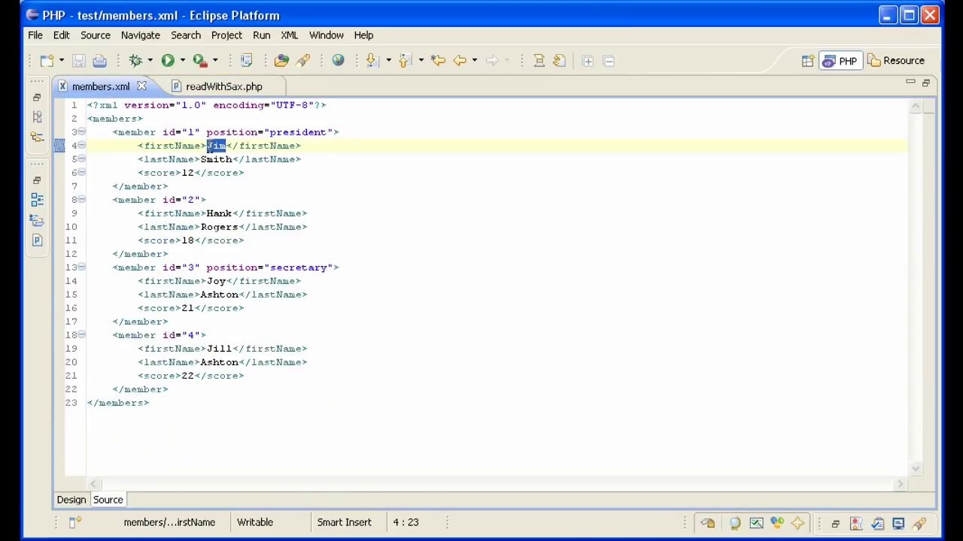Restore the upper left trim stack
The width and height of the screenshot is (963, 541).
(x=37, y=98)
